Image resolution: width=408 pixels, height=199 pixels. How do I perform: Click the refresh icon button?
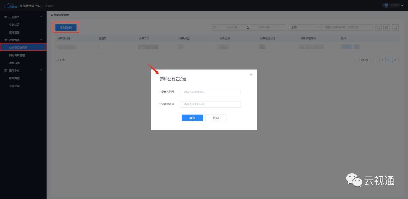pyautogui.click(x=387, y=27)
